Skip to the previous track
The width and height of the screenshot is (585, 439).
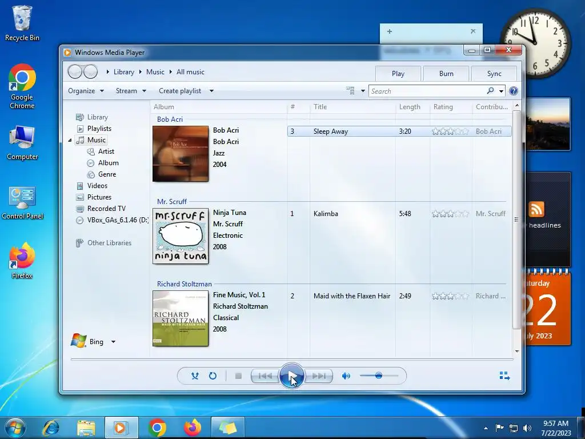pyautogui.click(x=265, y=376)
